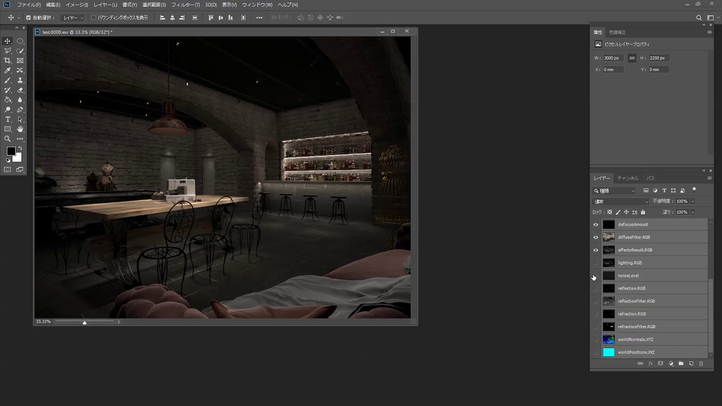Create a new layer in Layers panel
Image resolution: width=722 pixels, height=406 pixels.
tap(691, 364)
